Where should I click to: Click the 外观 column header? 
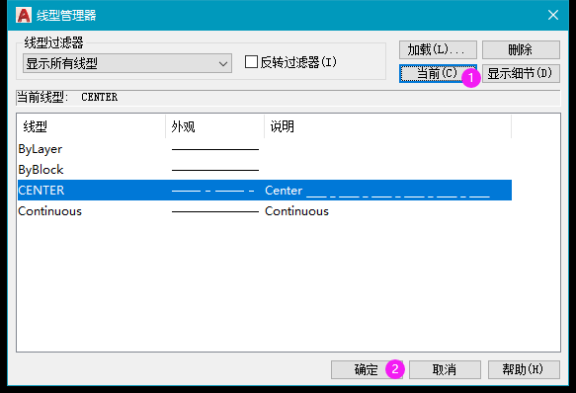click(x=215, y=126)
